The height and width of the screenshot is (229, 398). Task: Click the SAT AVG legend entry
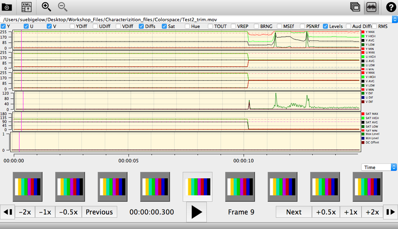tap(370, 122)
